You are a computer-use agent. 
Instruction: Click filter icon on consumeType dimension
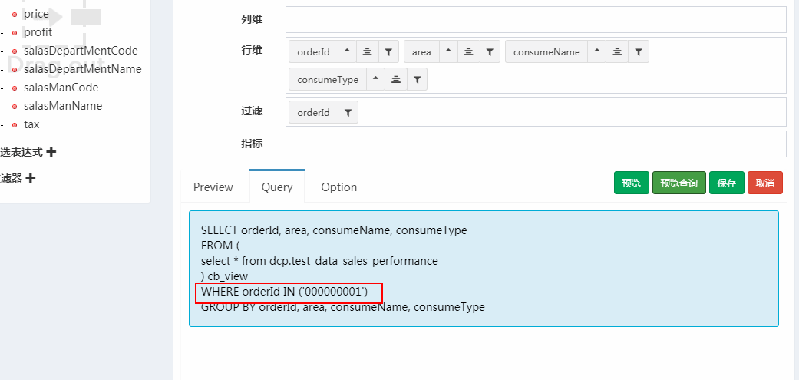click(417, 79)
